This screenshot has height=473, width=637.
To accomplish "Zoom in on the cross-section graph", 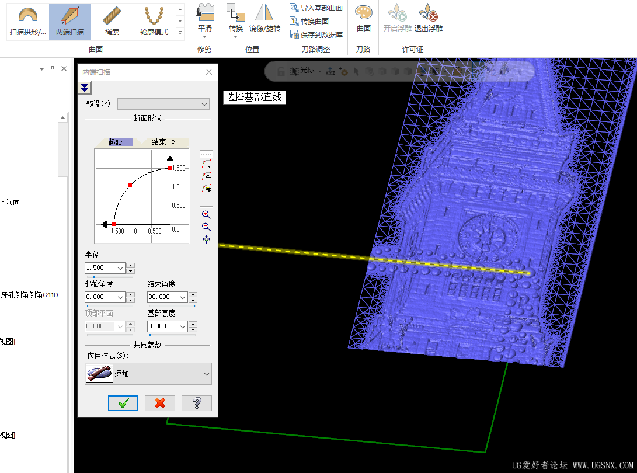I will pos(206,214).
